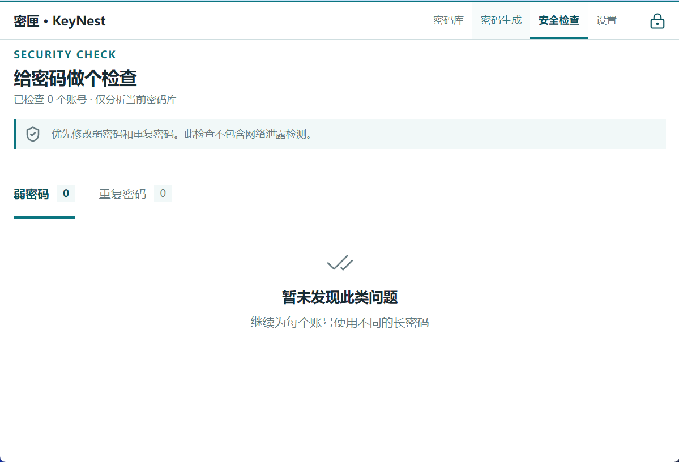The image size is (679, 462).
Task: Click the heading 给密码做个检查
Action: pos(75,78)
